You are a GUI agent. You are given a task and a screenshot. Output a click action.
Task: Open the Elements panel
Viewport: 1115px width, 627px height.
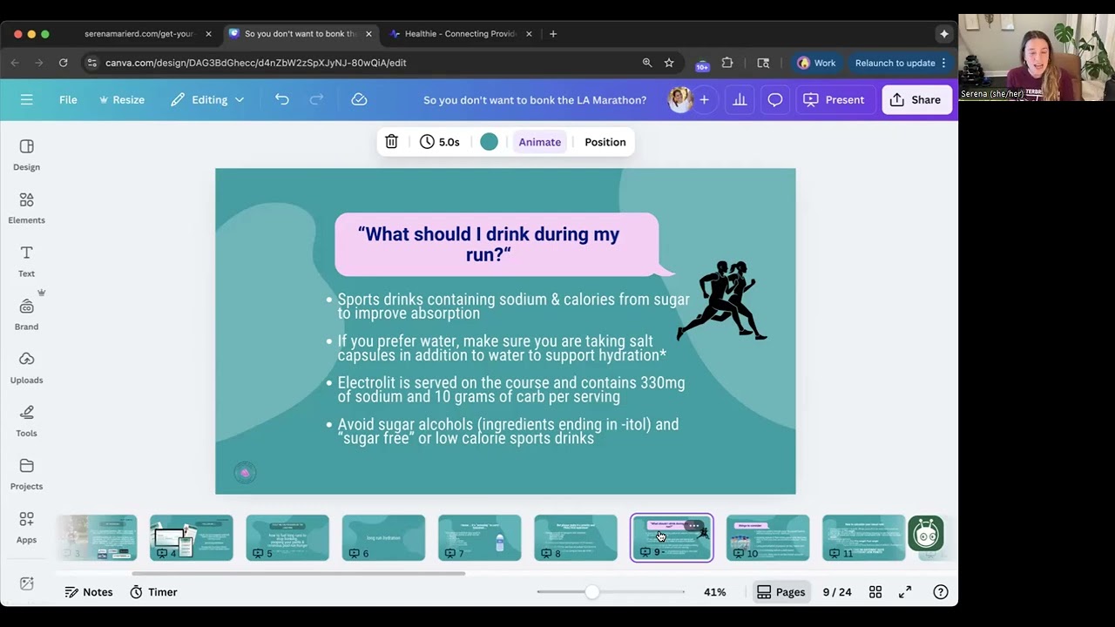coord(26,208)
